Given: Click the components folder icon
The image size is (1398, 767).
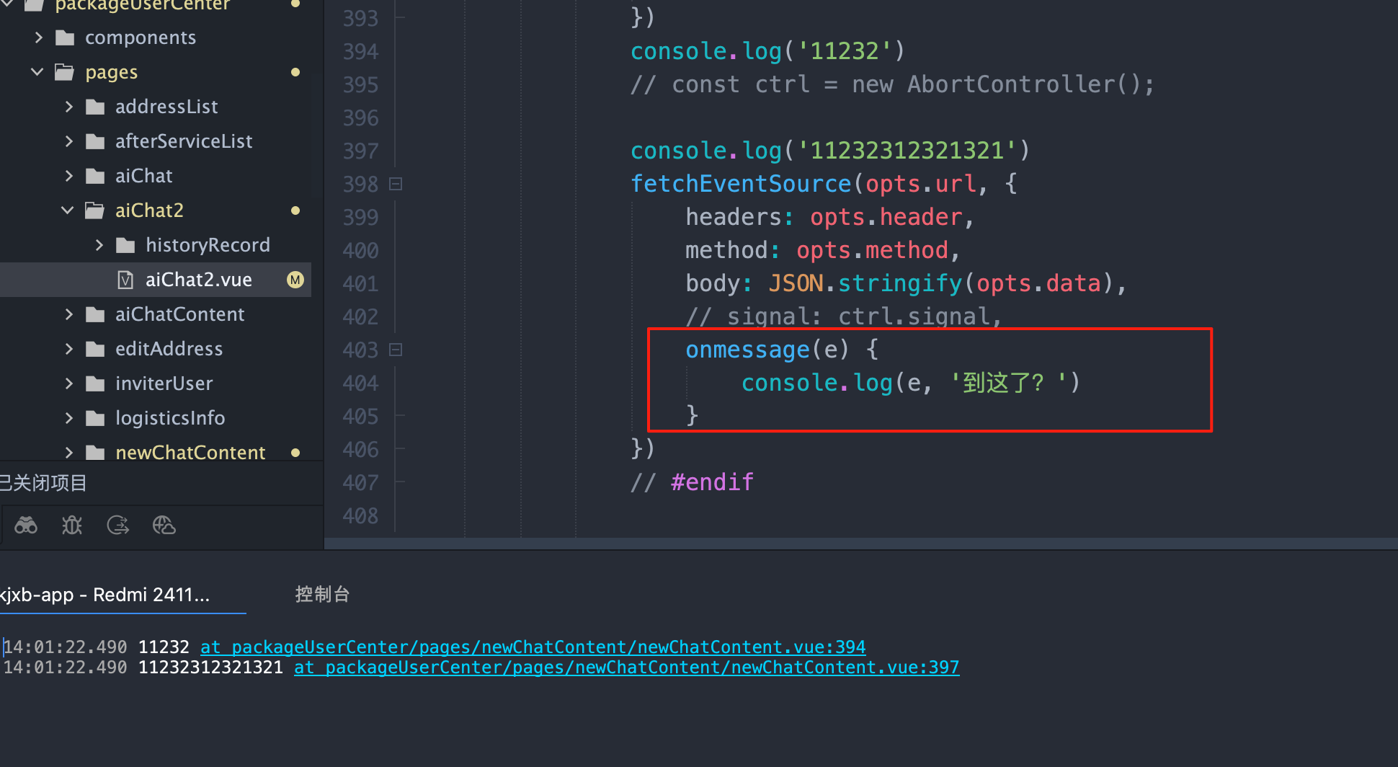Looking at the screenshot, I should pos(65,37).
